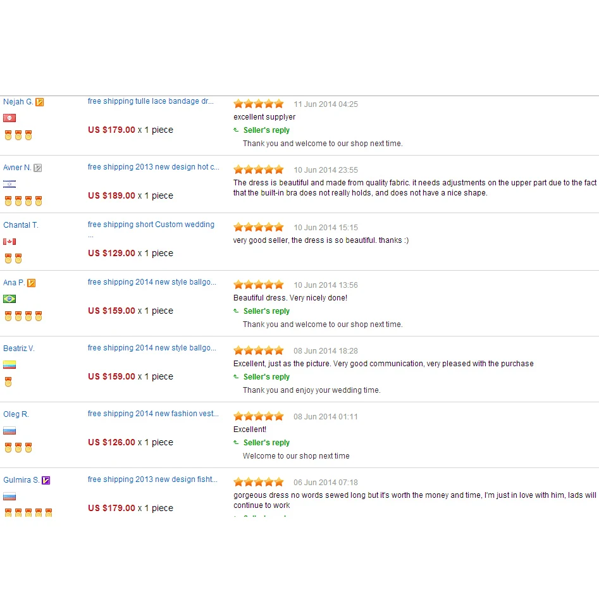Open the 2013 new design fishtail product link
599x599 pixels.
152,479
